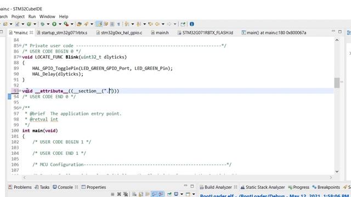The width and height of the screenshot is (351, 197).
Task: Switch to stm32g0xx_hal_gpio.c editor tab
Action: [x=120, y=33]
